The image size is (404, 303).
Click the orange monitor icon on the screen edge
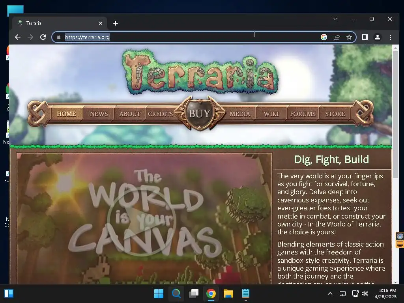(x=400, y=244)
